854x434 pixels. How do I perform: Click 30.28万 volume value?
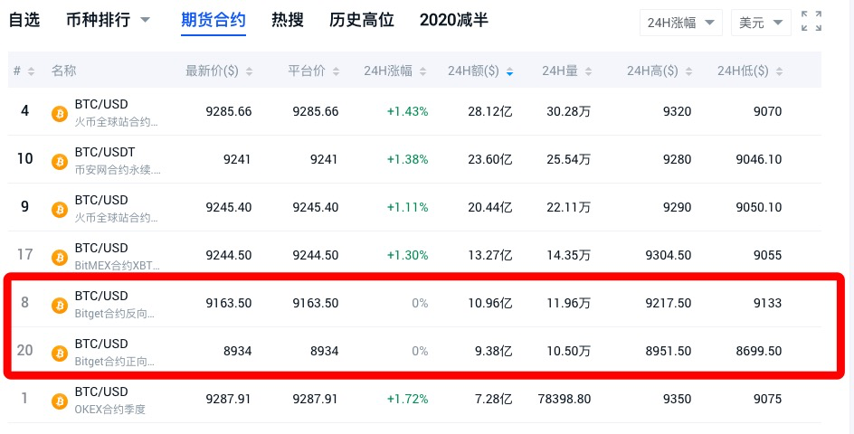[x=569, y=111]
